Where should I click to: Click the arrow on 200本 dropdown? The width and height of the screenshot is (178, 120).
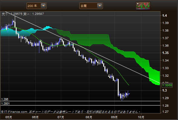[x=43, y=6]
